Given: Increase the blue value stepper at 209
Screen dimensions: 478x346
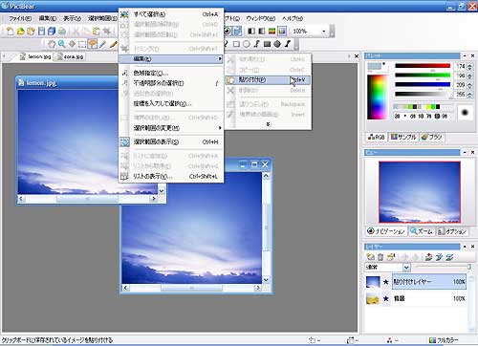Looking at the screenshot, I should [x=469, y=83].
